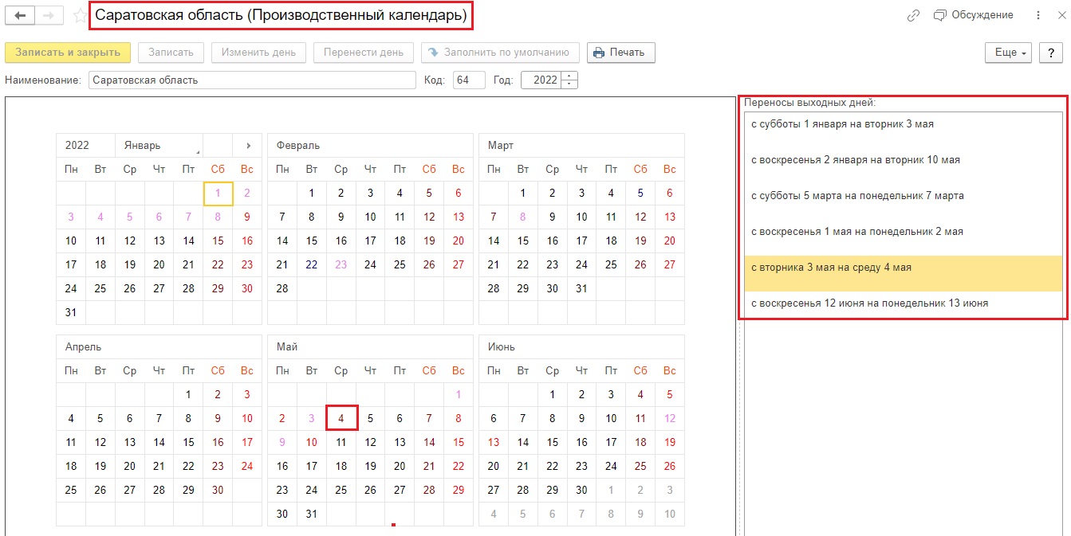Go forward with the right arrow button

(x=49, y=15)
